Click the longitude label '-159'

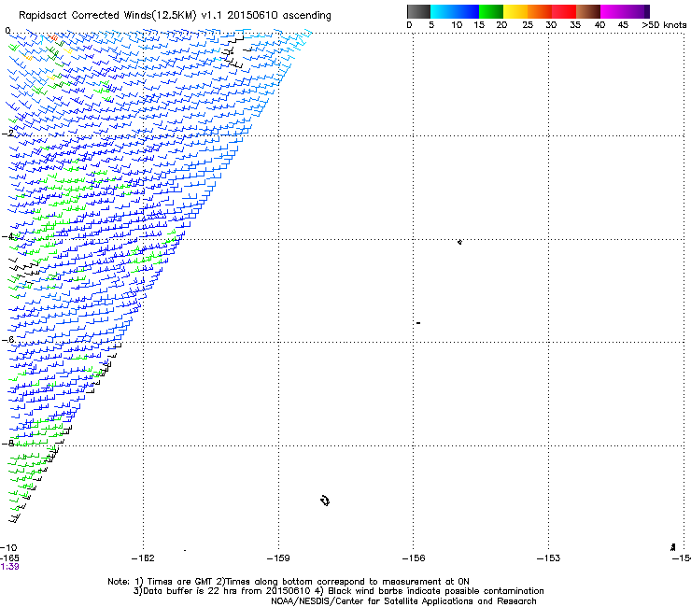(x=278, y=558)
